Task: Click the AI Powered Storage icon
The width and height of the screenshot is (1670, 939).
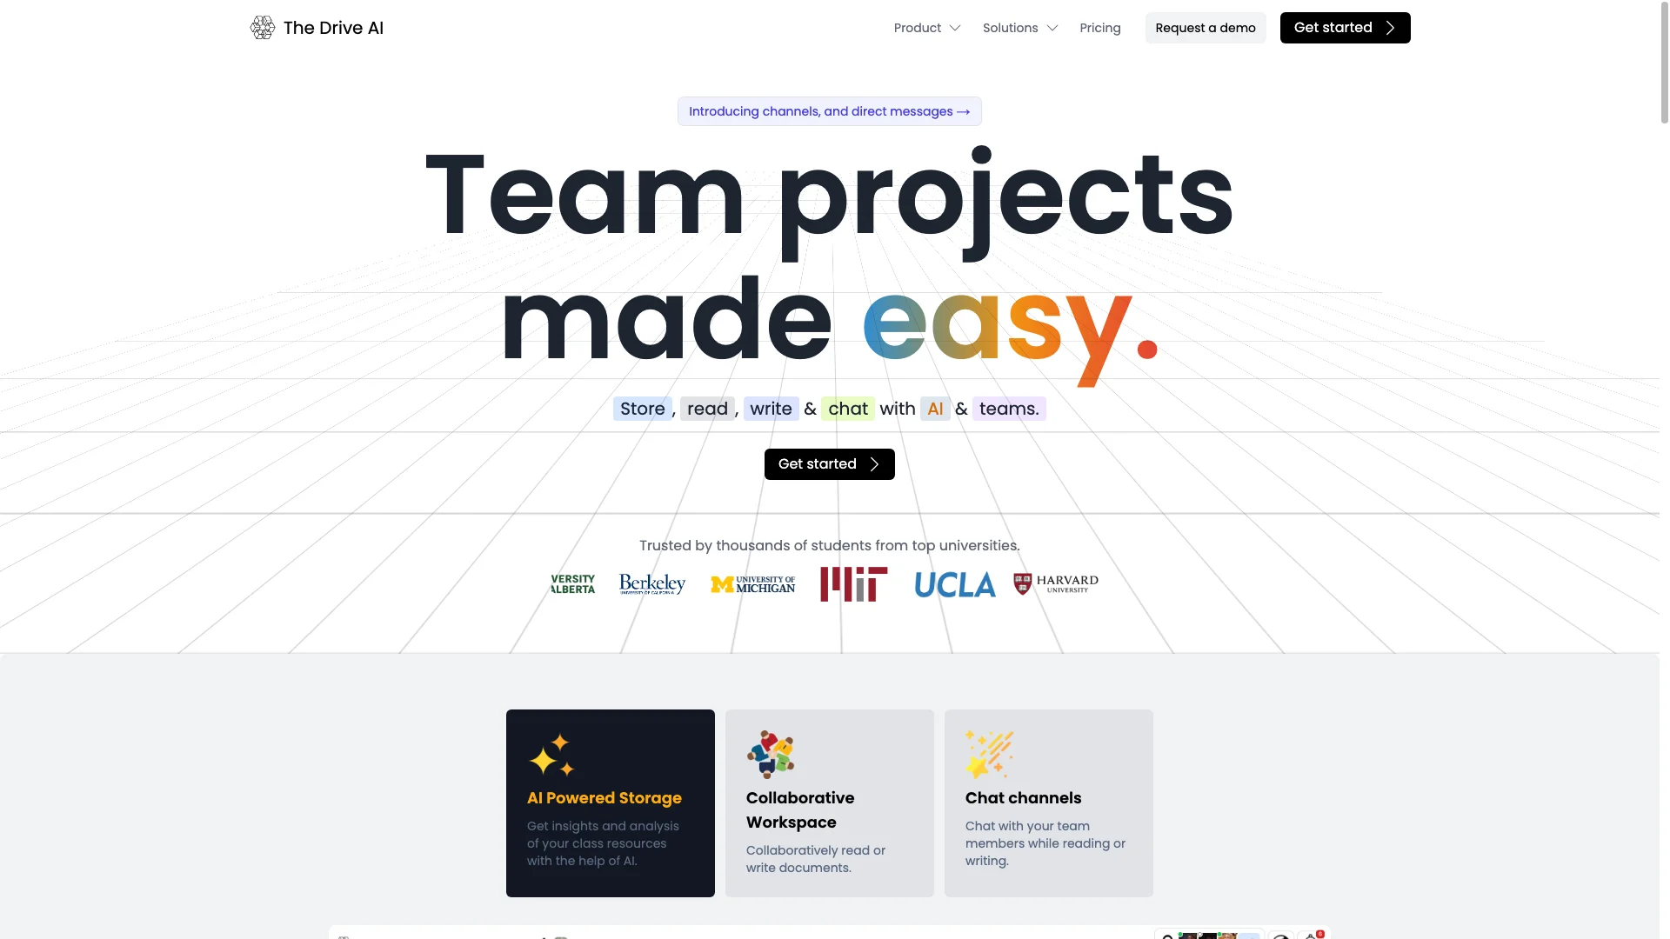Action: [550, 755]
